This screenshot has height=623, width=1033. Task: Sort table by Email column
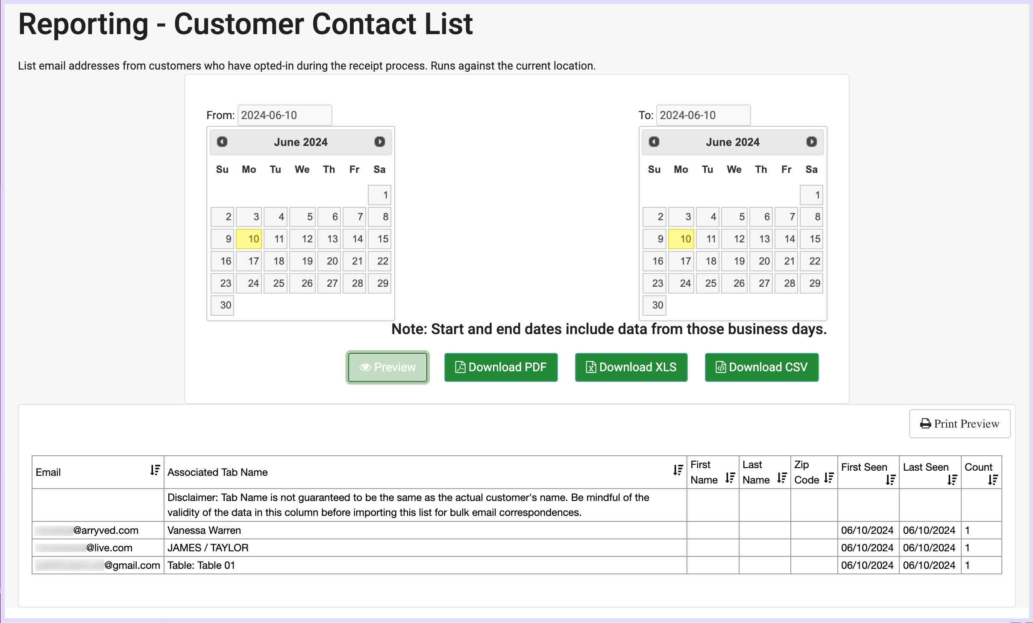click(x=155, y=470)
